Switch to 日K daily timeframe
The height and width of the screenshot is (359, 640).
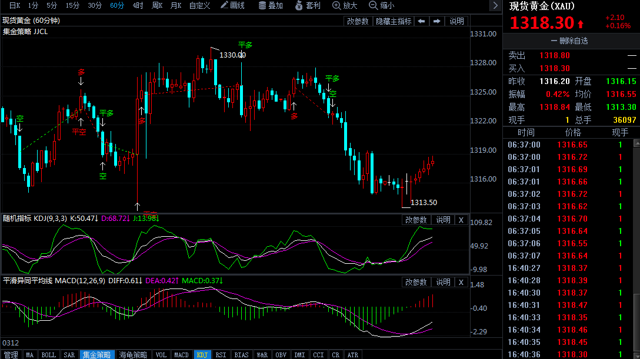[x=14, y=5]
